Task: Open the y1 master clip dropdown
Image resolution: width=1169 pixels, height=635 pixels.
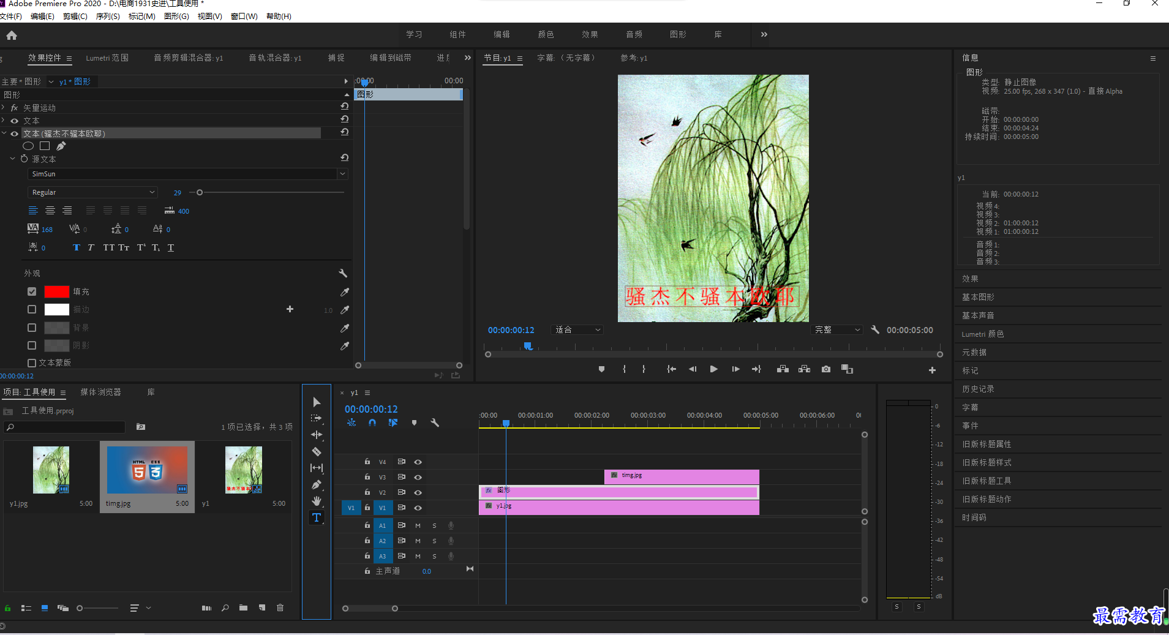Action: click(51, 81)
